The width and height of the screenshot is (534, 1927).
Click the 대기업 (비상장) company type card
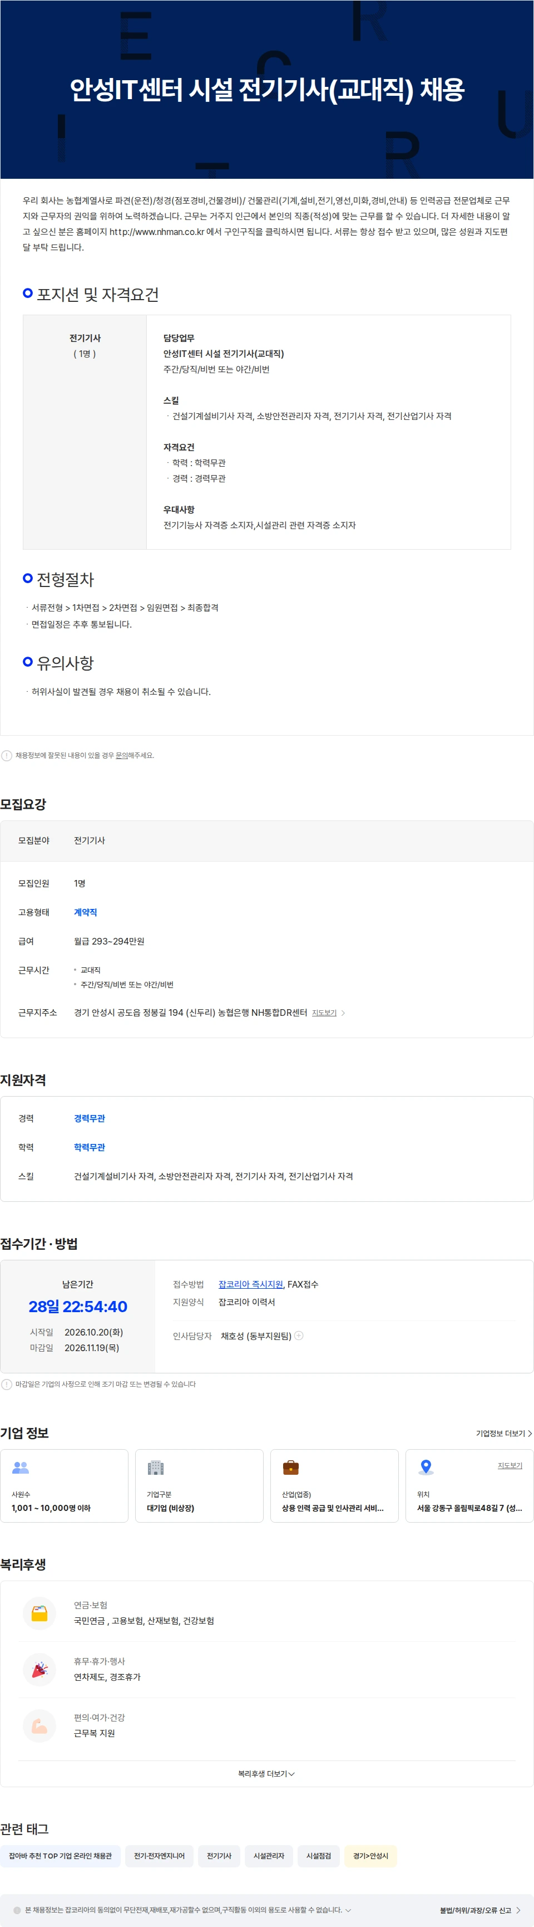[x=199, y=1486]
